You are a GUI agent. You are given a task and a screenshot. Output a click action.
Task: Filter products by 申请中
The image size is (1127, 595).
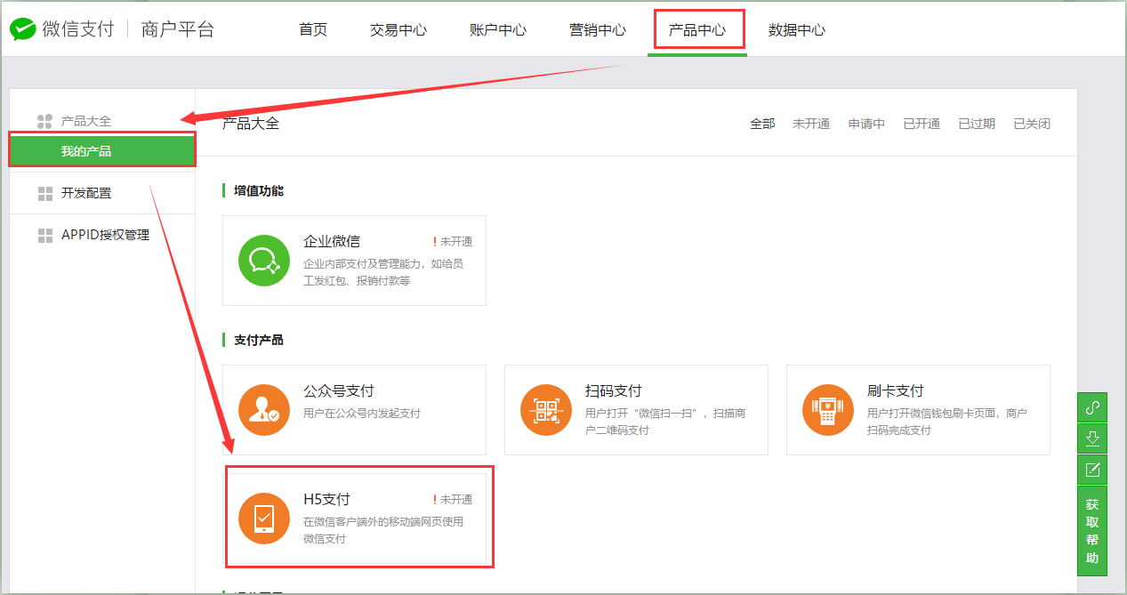[866, 124]
